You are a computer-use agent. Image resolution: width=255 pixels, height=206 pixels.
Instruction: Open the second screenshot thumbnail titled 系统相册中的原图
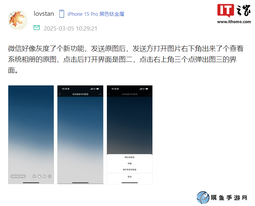80,135
